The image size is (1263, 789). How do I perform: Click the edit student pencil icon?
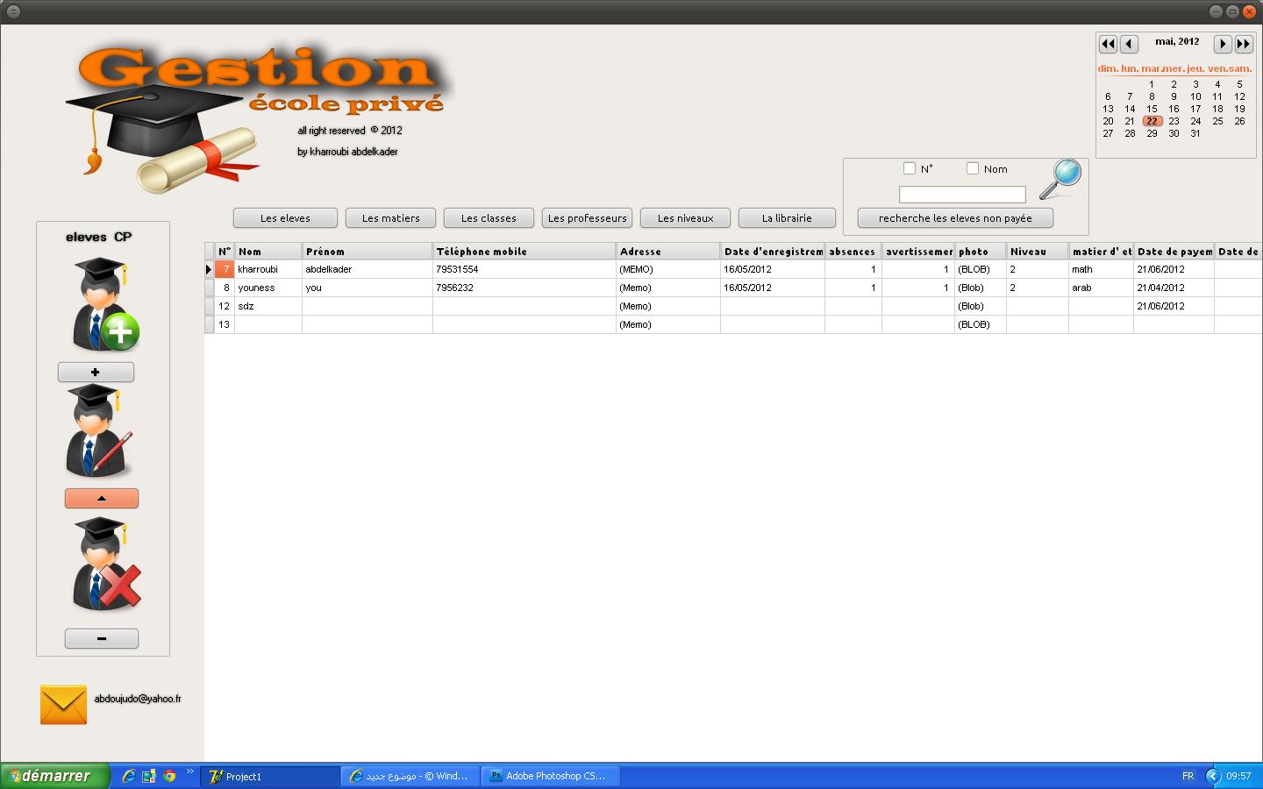point(98,430)
